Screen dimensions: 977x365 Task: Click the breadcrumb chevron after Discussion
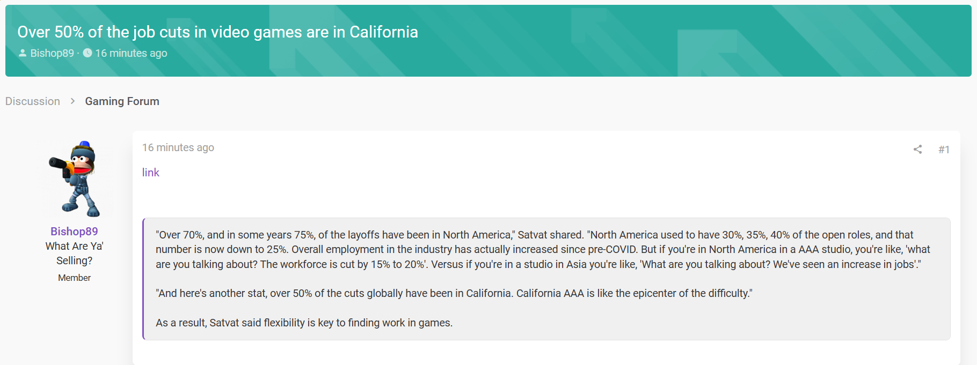(72, 101)
